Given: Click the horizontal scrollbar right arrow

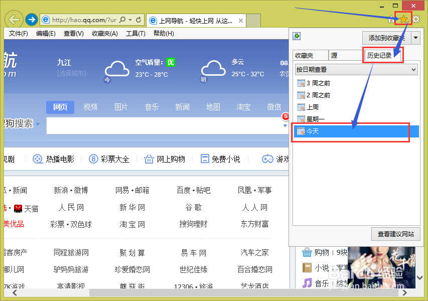Looking at the screenshot, I should 404,293.
